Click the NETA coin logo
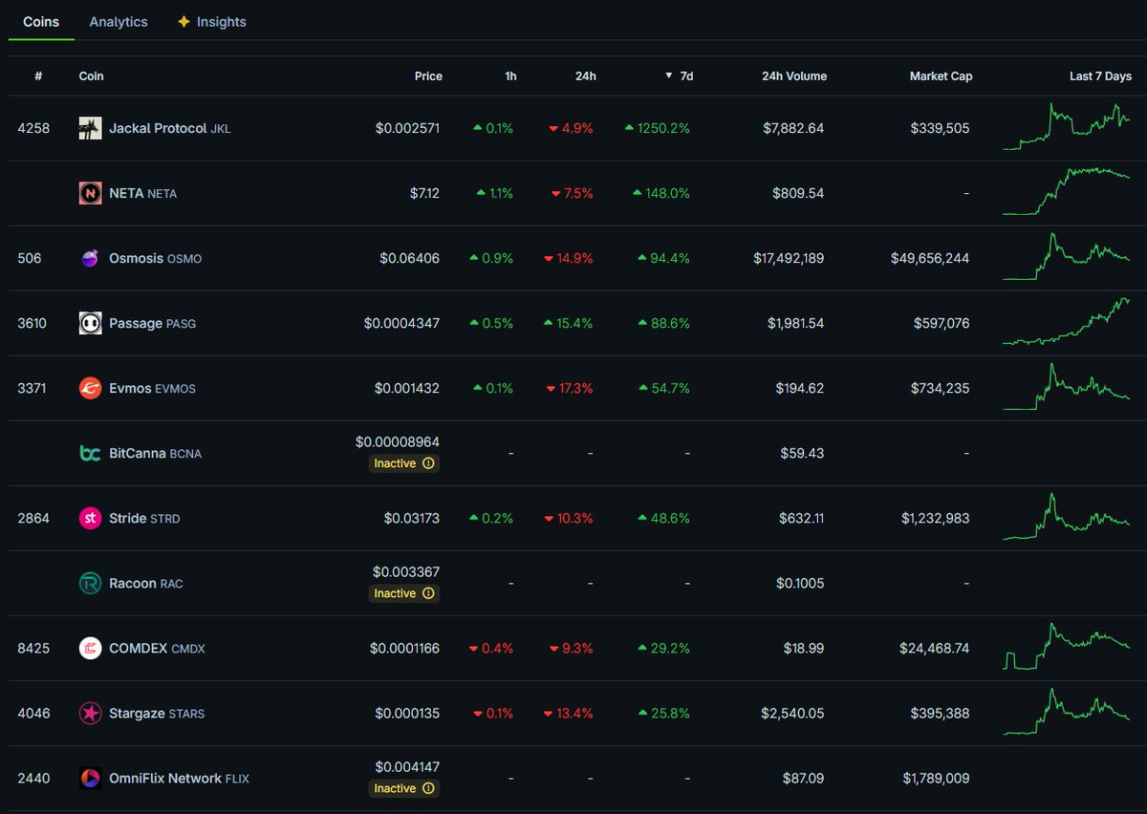This screenshot has width=1147, height=814. [x=90, y=193]
